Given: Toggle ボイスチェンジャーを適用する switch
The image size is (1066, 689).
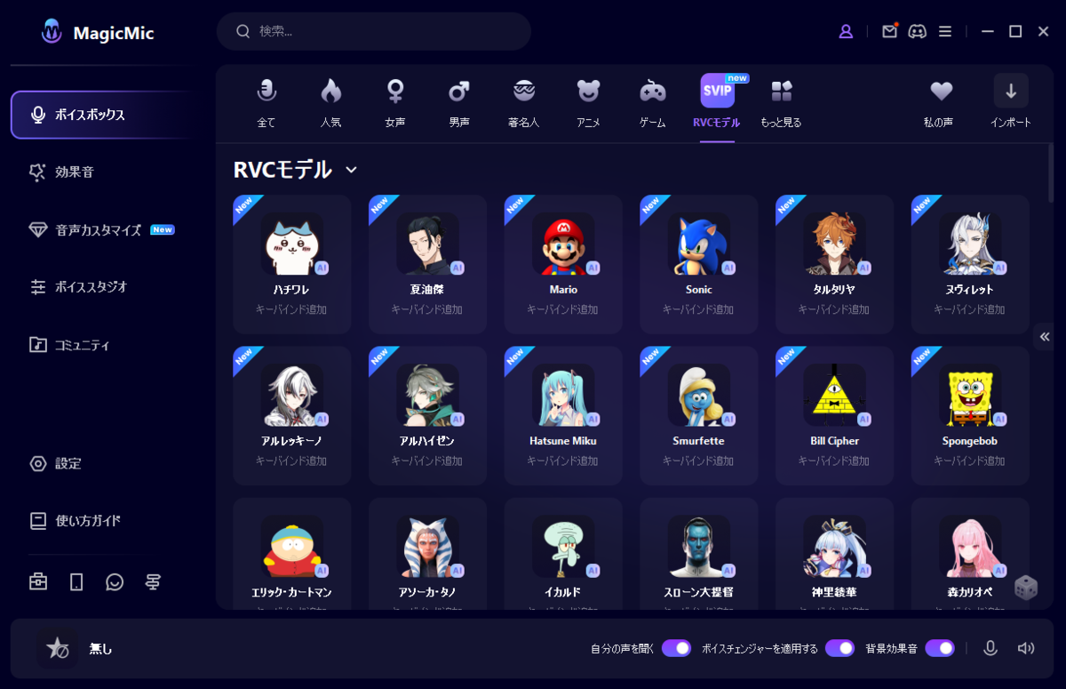Looking at the screenshot, I should click(x=839, y=648).
